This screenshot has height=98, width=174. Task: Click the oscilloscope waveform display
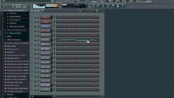point(39,6)
